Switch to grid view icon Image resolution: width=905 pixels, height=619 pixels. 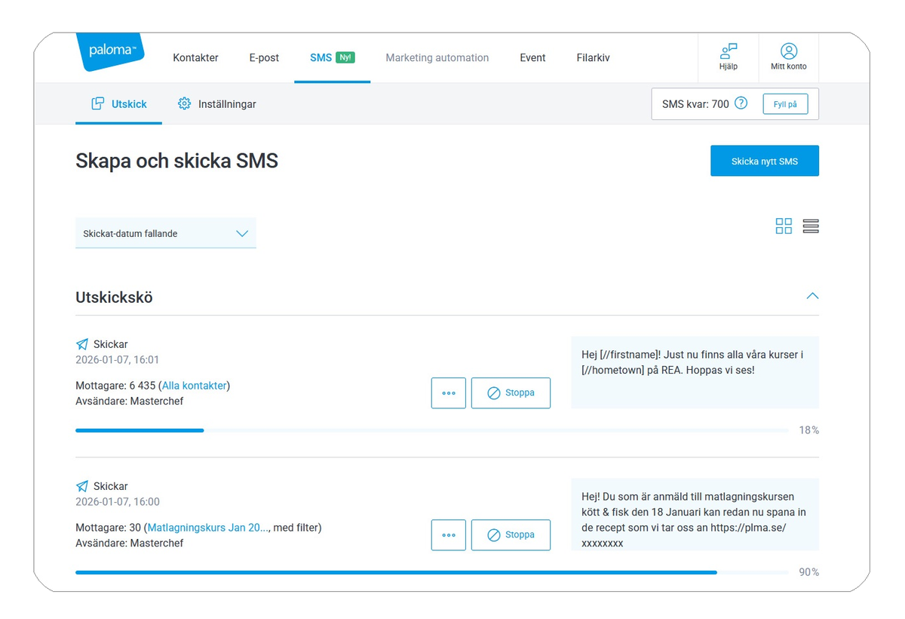(x=784, y=226)
